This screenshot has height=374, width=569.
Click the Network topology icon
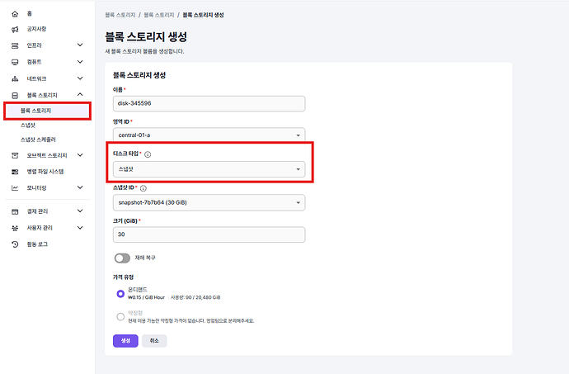(15, 78)
